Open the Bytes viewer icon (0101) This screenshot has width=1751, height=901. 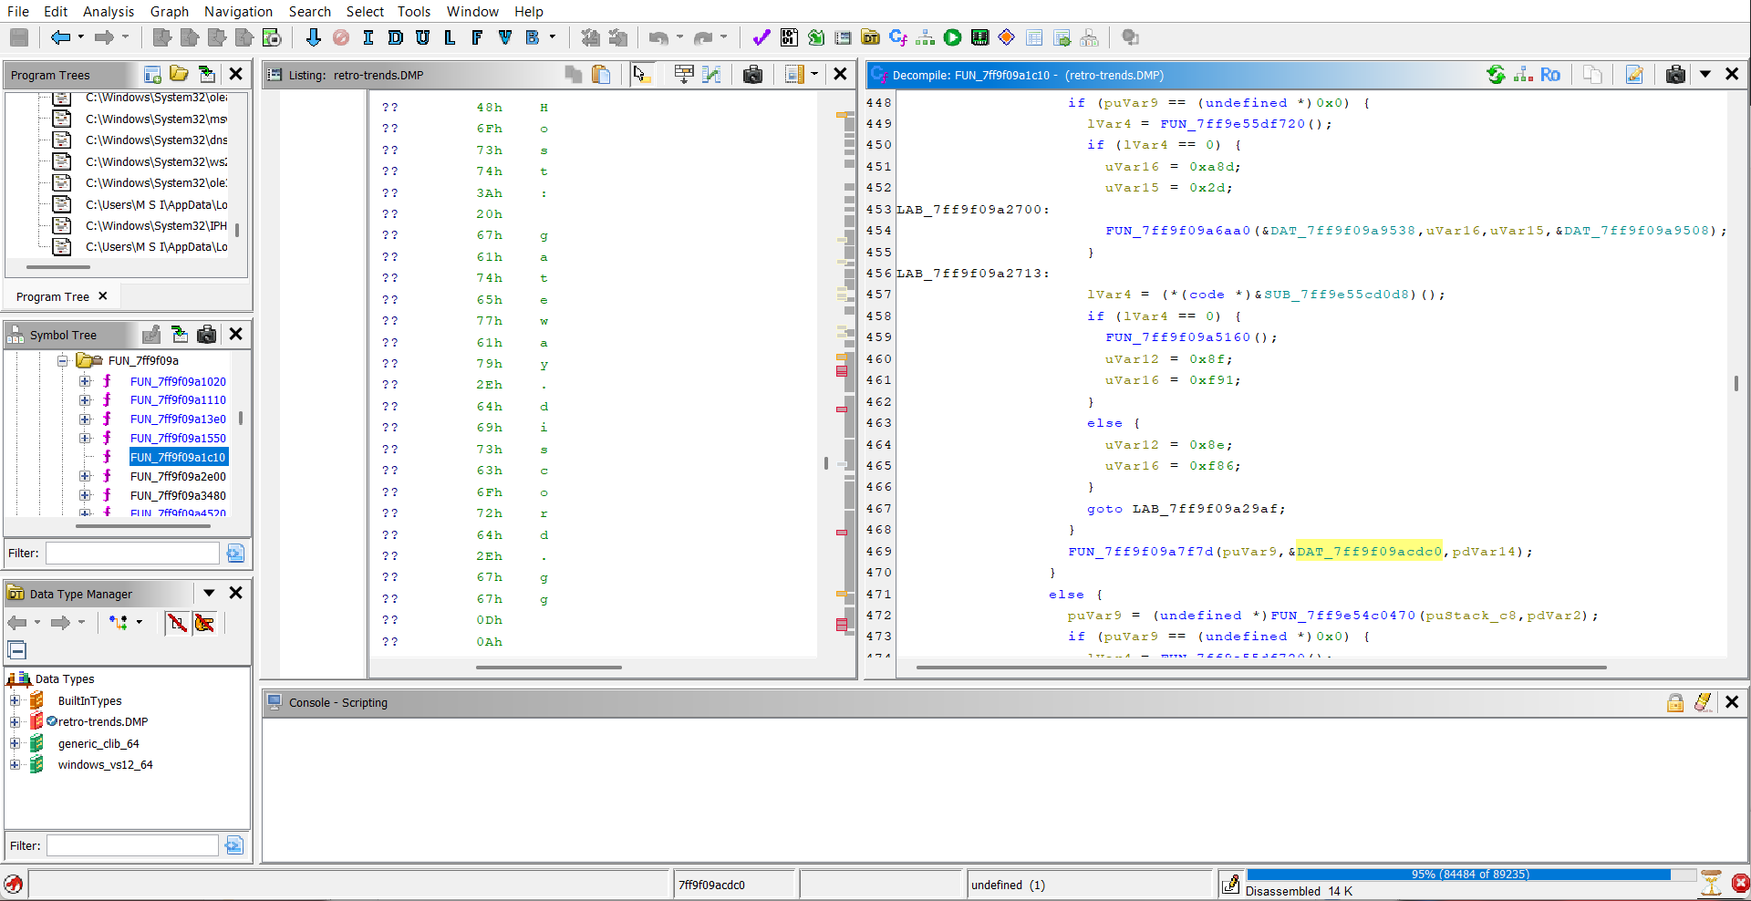[x=789, y=37]
